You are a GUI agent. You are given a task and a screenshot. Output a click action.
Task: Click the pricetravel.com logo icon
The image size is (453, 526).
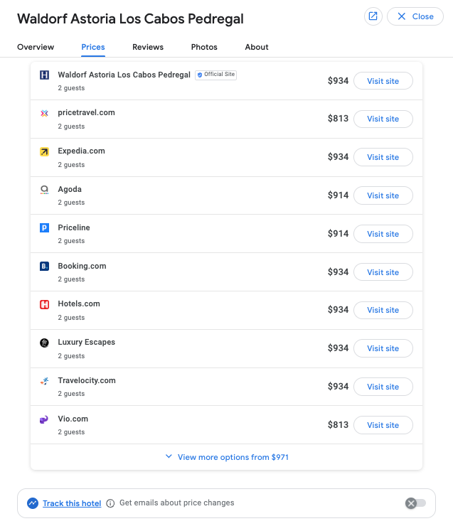(x=44, y=113)
